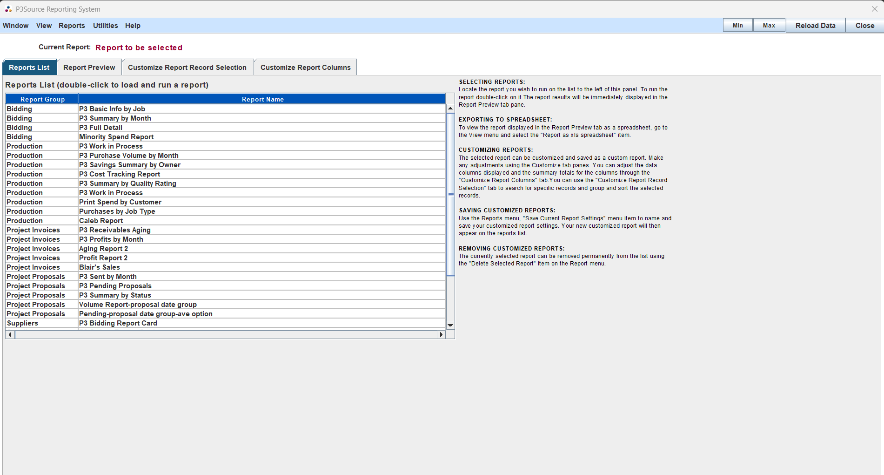Open the Customize Report Record Selection tab
Image resolution: width=884 pixels, height=475 pixels.
188,67
